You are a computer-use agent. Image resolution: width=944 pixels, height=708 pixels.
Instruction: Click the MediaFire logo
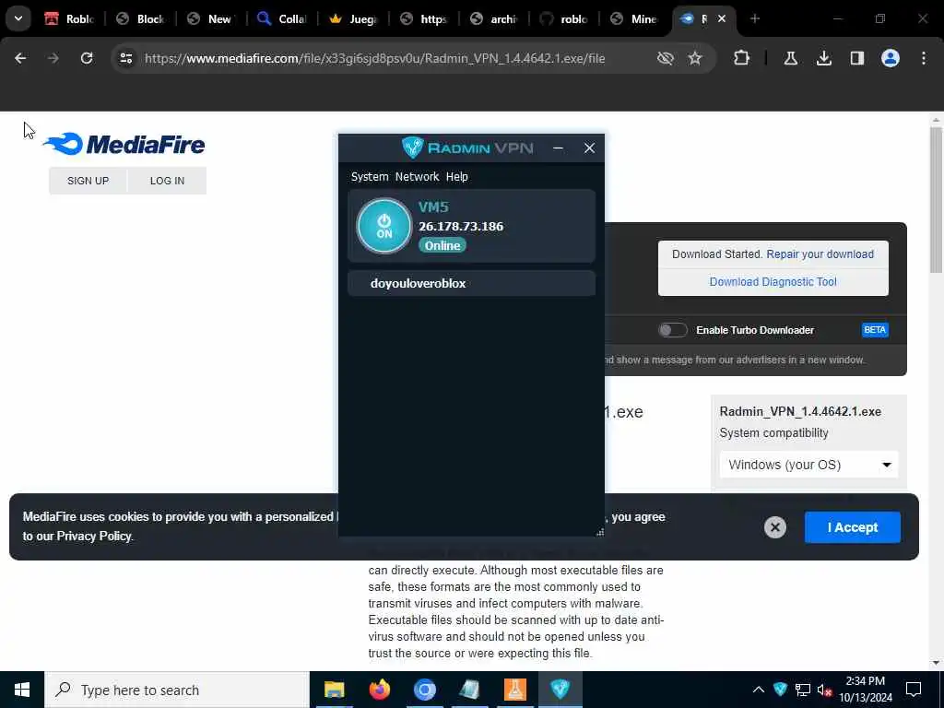124,145
